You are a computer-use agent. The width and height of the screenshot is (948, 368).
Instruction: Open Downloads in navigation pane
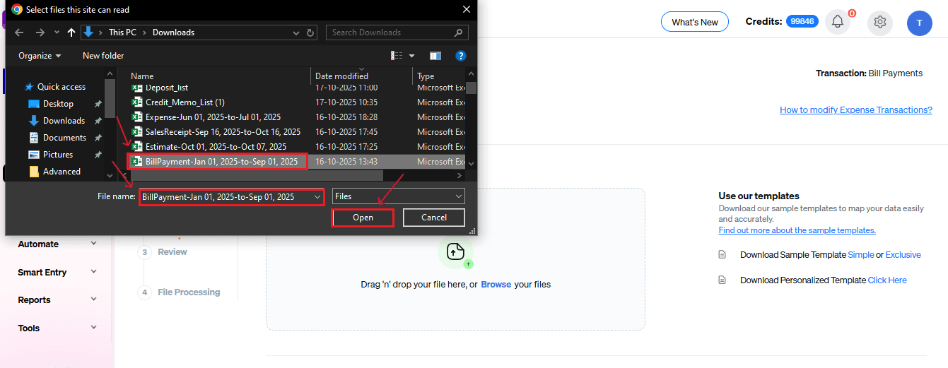64,121
